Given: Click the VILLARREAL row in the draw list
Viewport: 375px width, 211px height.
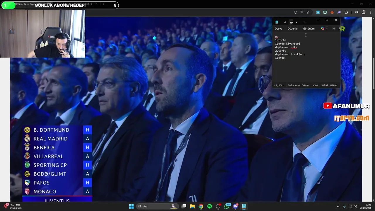Looking at the screenshot, I should [x=57, y=156].
